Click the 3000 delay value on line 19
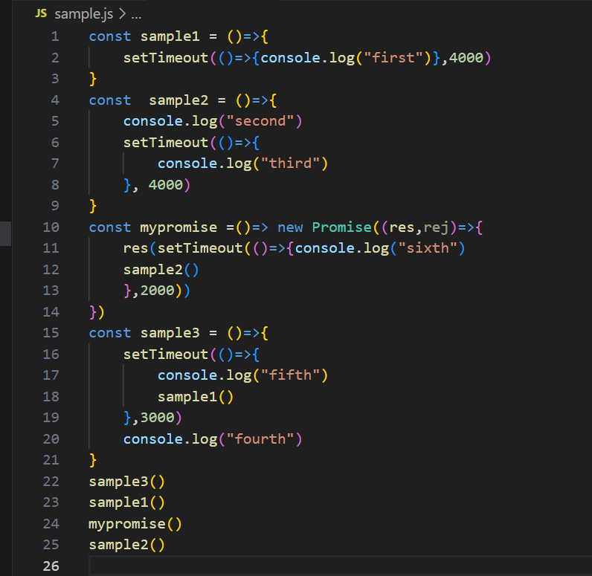592x576 pixels. pyautogui.click(x=158, y=418)
